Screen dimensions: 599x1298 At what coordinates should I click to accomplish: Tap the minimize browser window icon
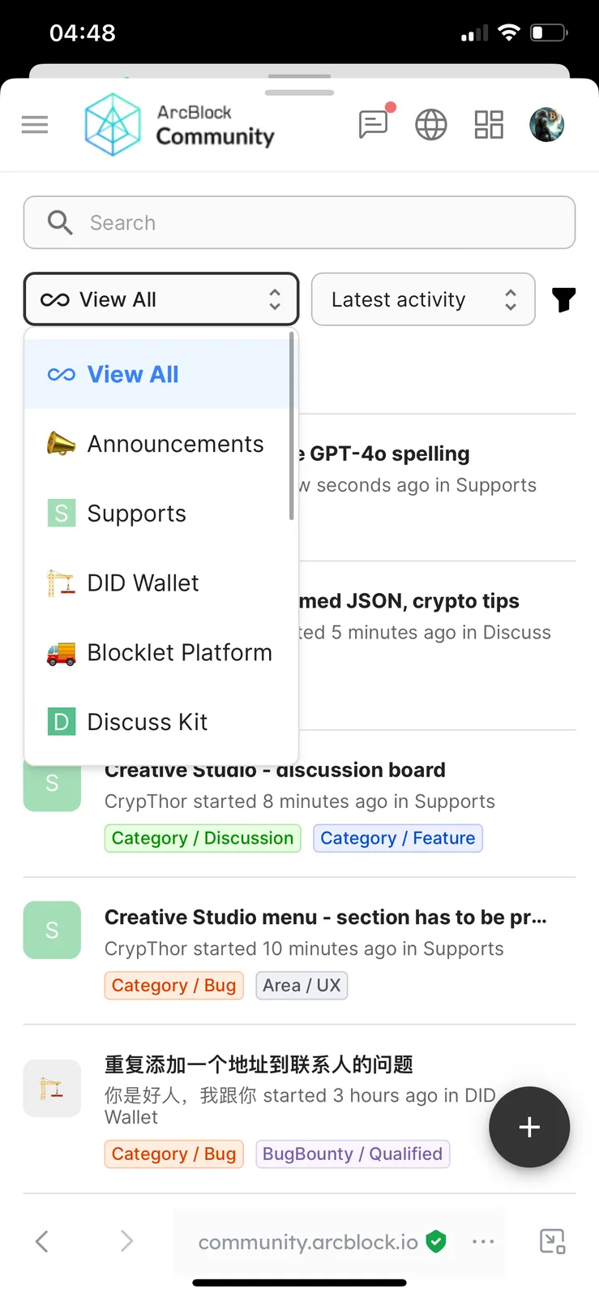(553, 1241)
